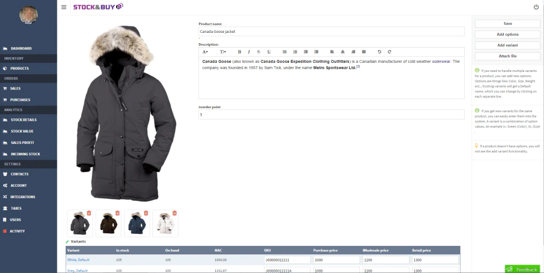Toggle italic formatting

click(x=249, y=52)
